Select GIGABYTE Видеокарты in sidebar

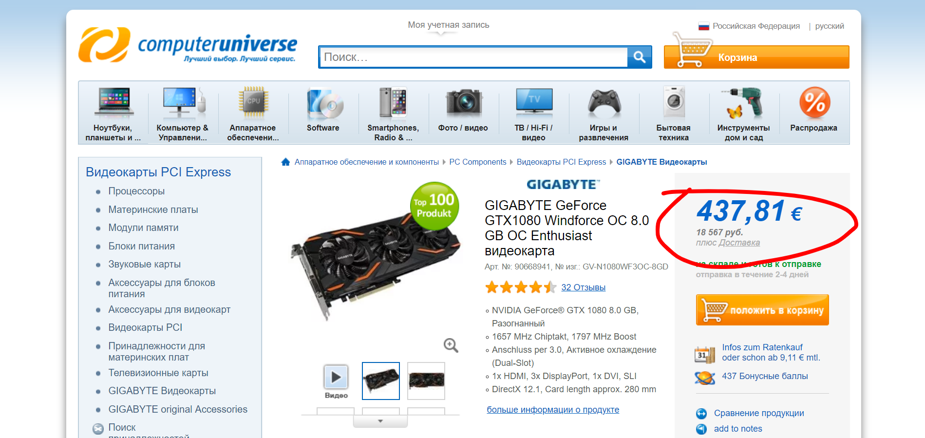[x=162, y=391]
